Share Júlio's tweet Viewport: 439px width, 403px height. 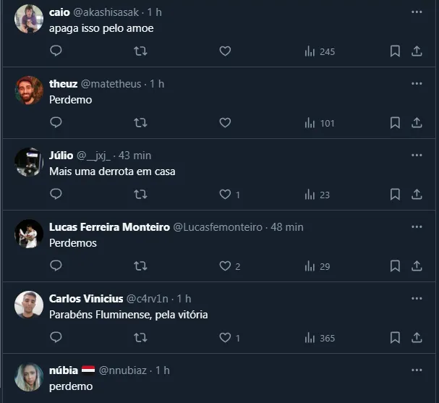(x=417, y=195)
